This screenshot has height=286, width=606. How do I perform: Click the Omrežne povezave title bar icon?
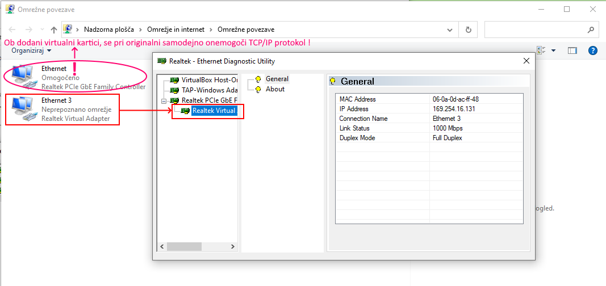tap(10, 9)
